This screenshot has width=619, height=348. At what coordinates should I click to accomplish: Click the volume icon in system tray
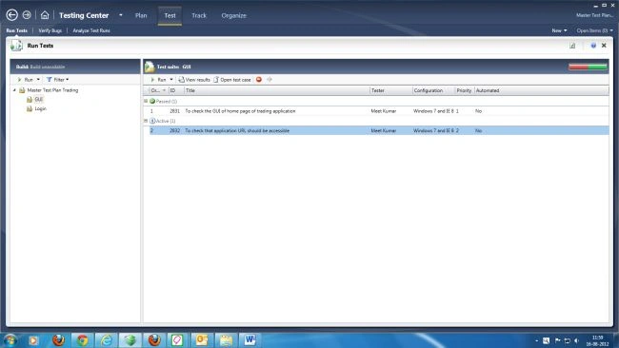pyautogui.click(x=576, y=340)
